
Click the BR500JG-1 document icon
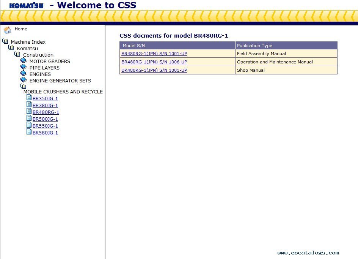coord(29,118)
